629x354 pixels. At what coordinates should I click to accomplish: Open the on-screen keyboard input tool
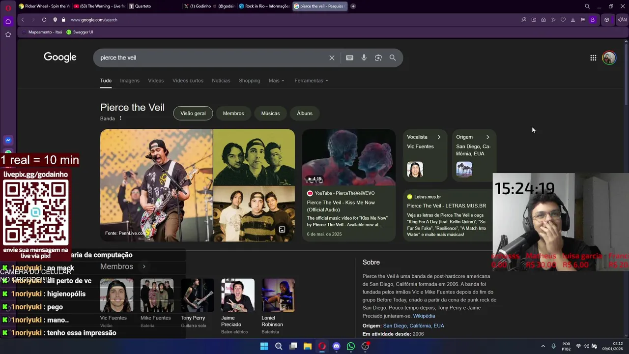click(x=349, y=58)
